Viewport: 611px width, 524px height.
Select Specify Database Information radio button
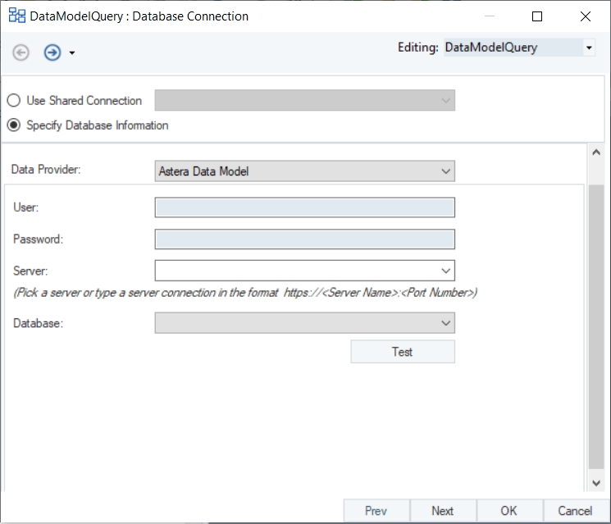(x=14, y=125)
